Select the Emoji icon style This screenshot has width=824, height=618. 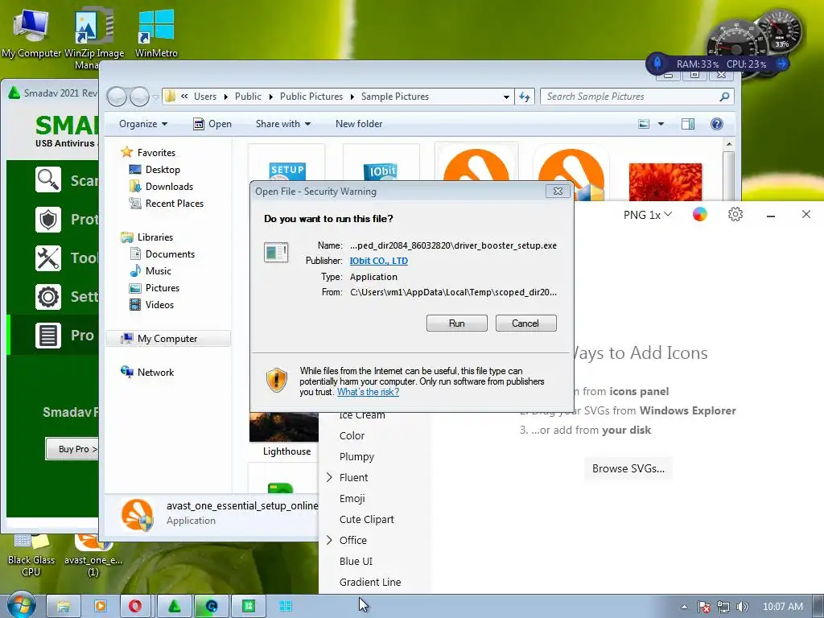(352, 498)
